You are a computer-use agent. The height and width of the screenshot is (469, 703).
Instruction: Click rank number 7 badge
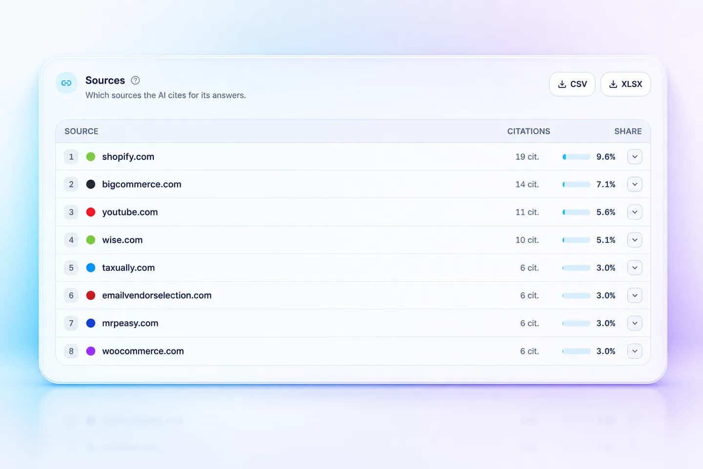(71, 323)
